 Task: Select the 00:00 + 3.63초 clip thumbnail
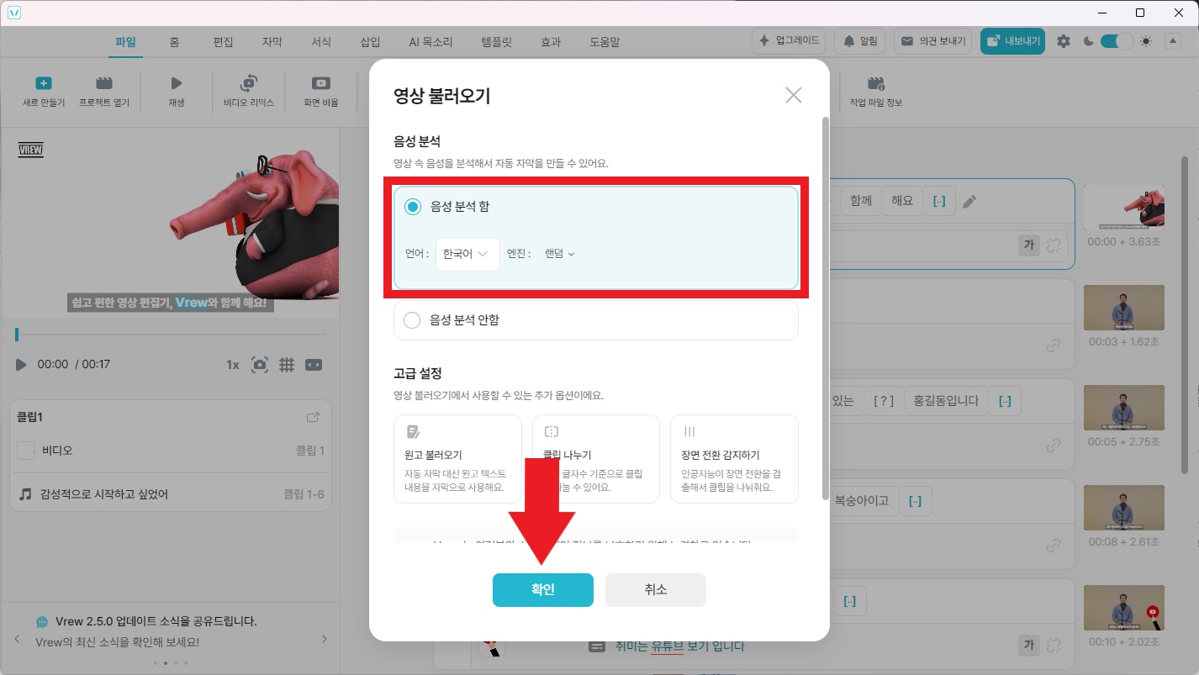click(1123, 208)
